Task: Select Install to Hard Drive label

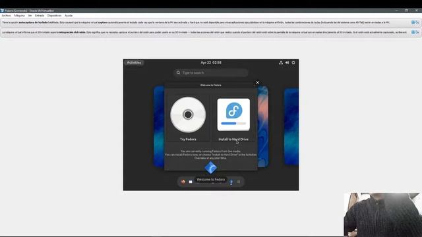Action: [233, 139]
